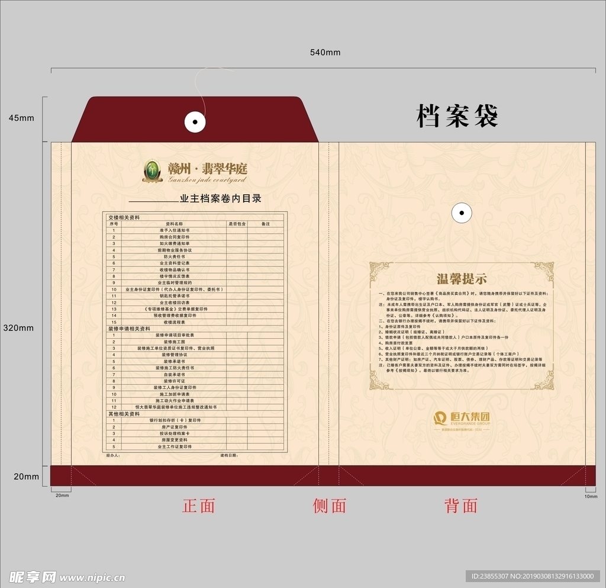Click the 是否包含 cell for 准予入住通知书
The width and height of the screenshot is (606, 588).
pyautogui.click(x=237, y=230)
